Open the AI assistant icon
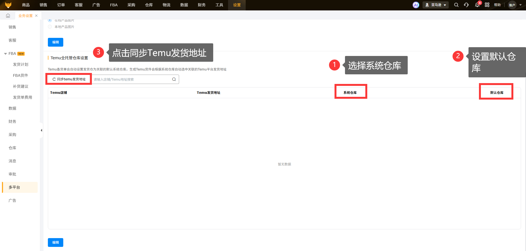 pos(416,5)
